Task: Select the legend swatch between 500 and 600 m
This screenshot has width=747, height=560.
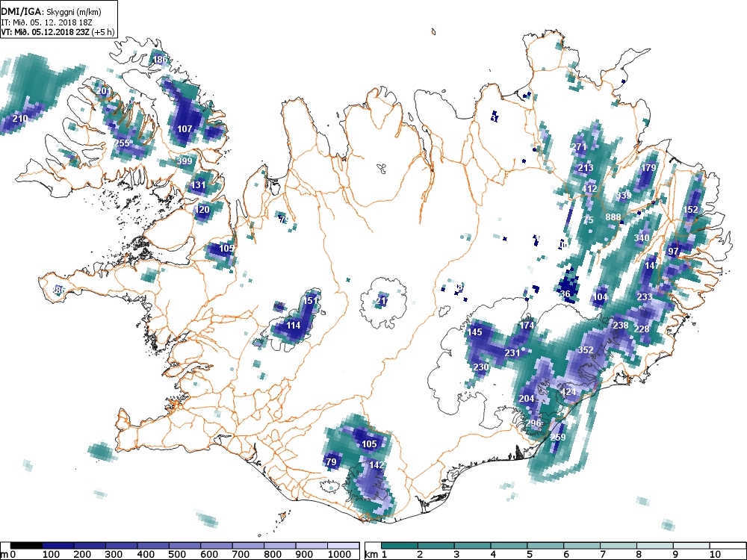Action: [185, 546]
